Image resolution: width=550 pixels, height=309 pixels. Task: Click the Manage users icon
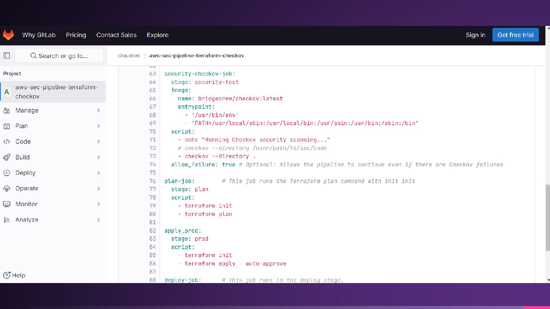tap(6, 110)
